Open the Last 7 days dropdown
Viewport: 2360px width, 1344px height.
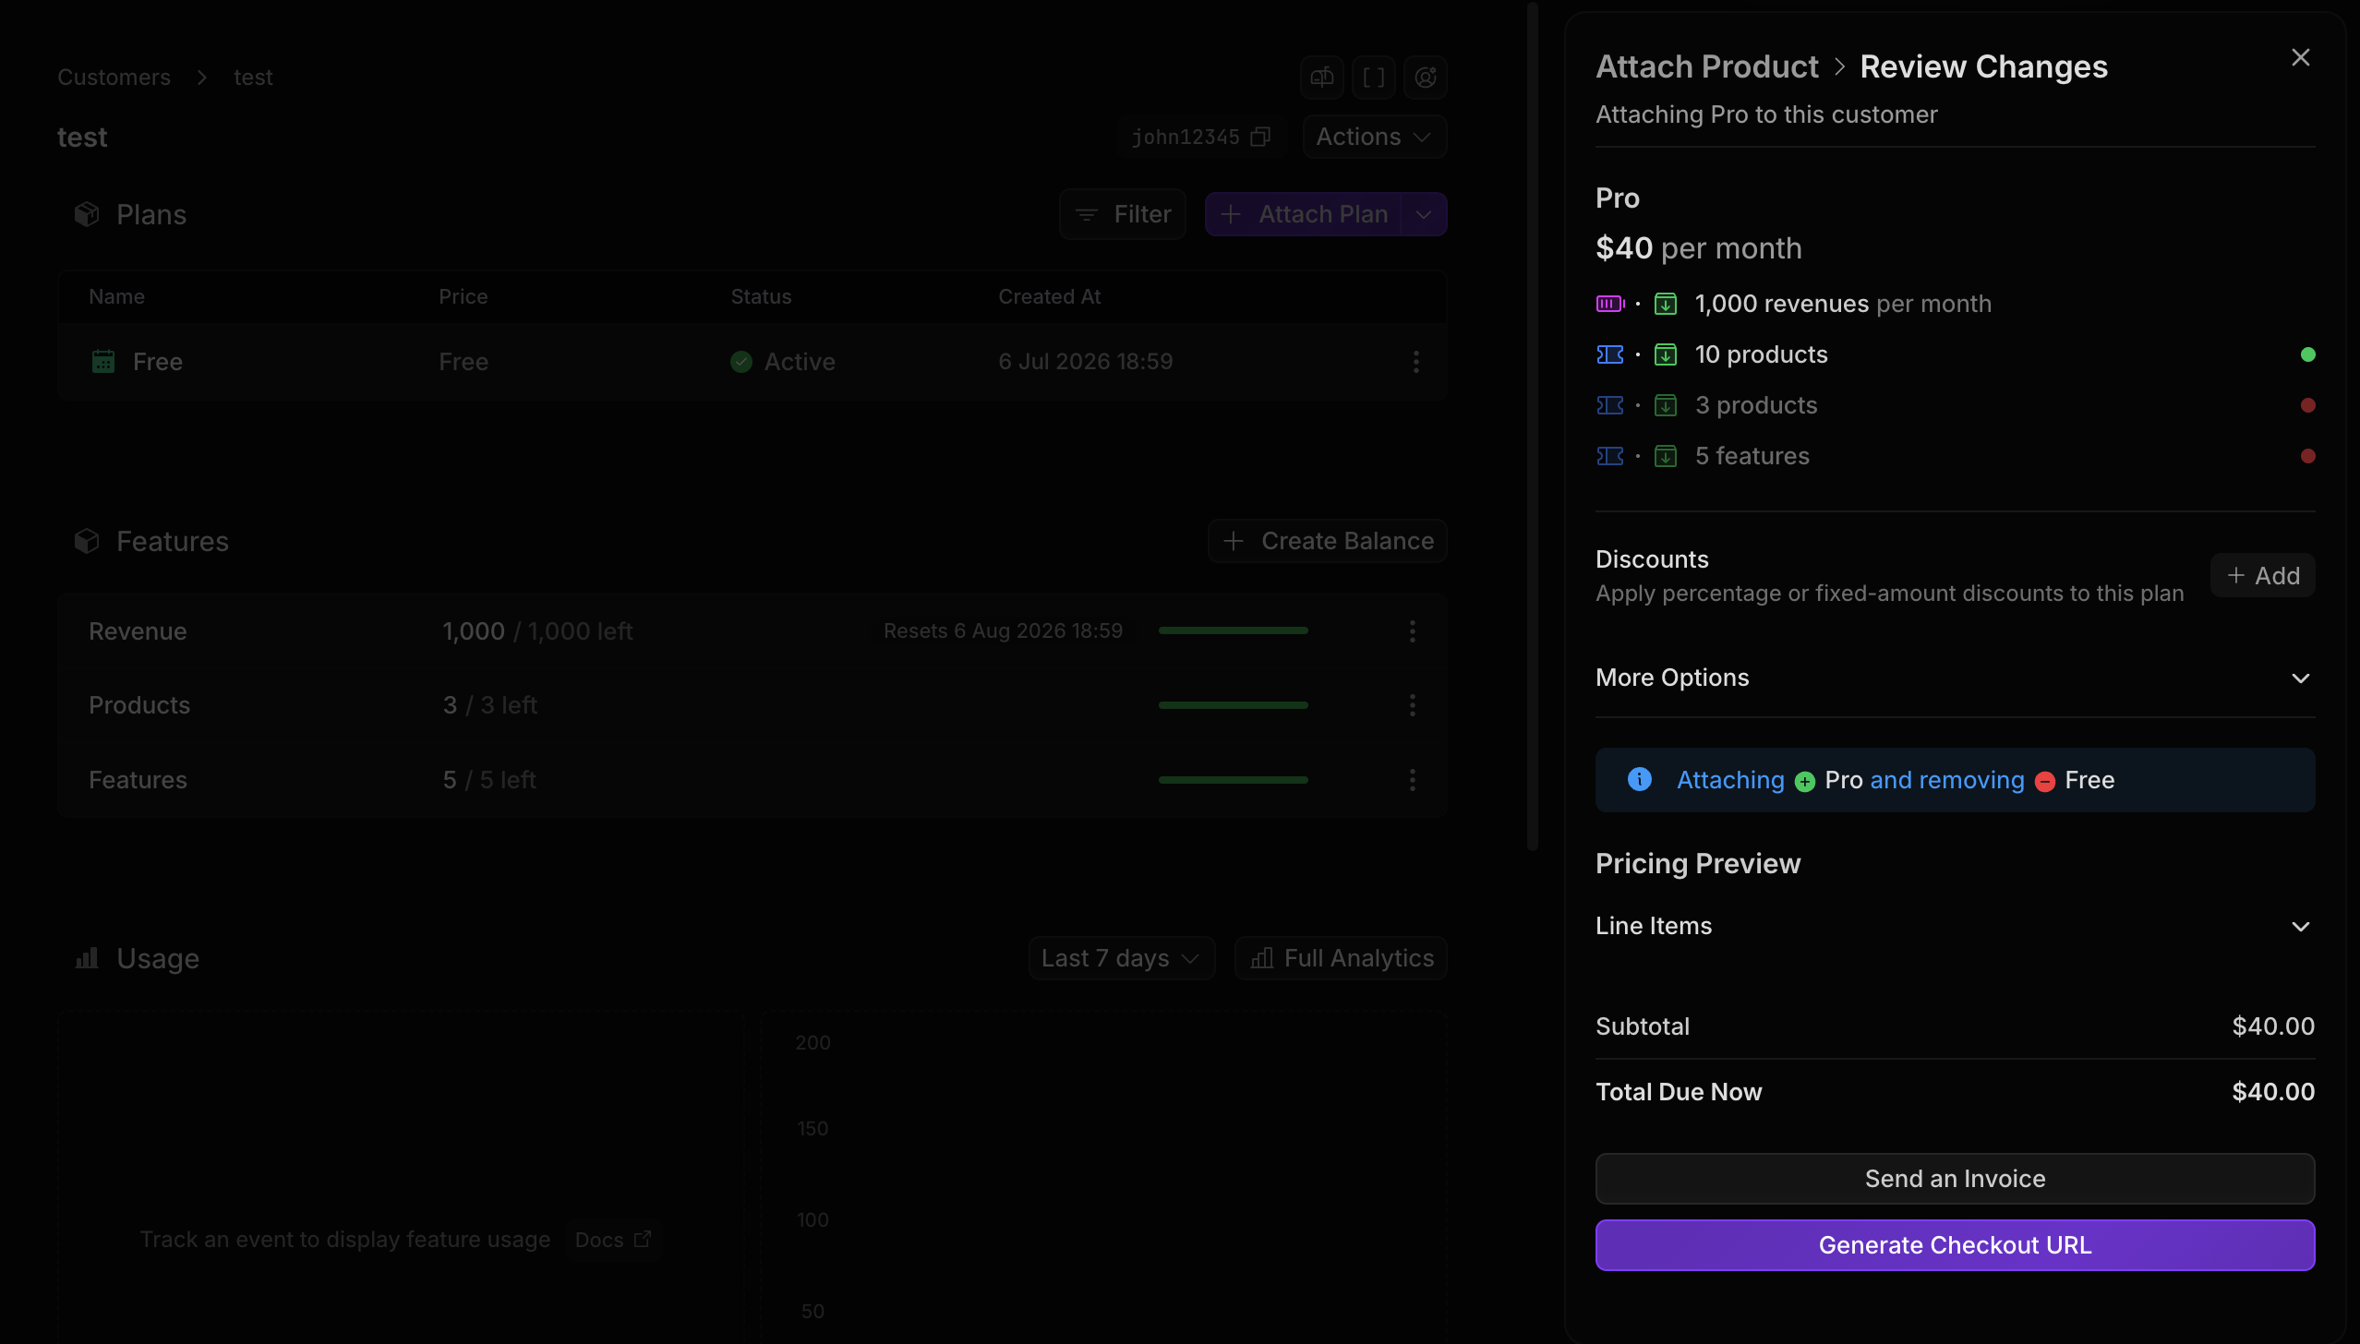[1122, 958]
